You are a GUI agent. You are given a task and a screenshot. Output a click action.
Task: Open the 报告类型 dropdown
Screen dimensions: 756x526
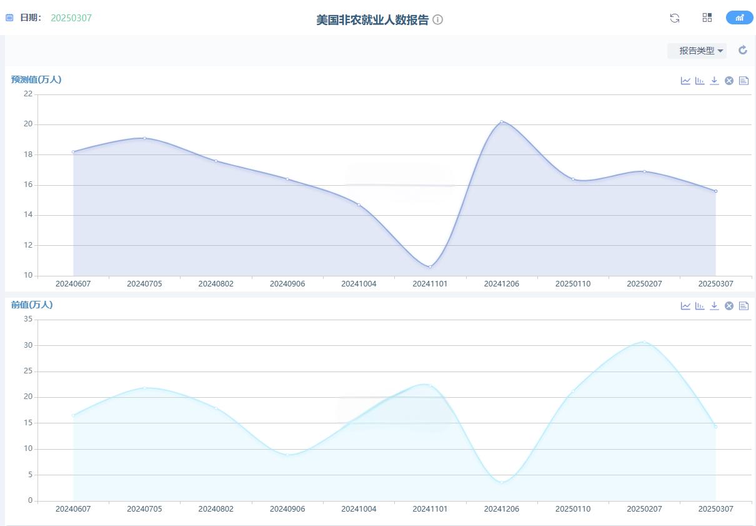697,51
